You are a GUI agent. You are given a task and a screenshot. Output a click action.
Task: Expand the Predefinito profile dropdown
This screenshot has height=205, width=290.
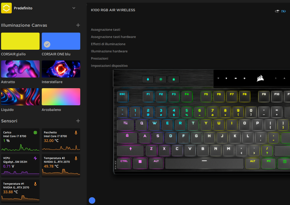[74, 8]
